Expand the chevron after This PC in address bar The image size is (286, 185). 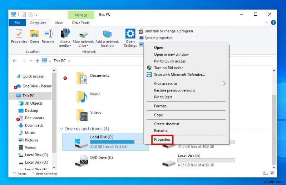click(x=69, y=61)
